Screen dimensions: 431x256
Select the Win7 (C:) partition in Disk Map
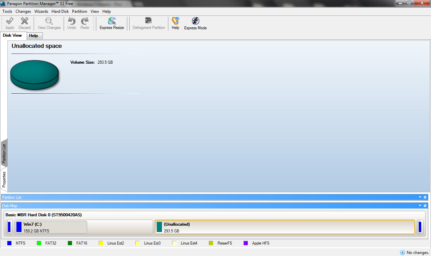click(84, 227)
